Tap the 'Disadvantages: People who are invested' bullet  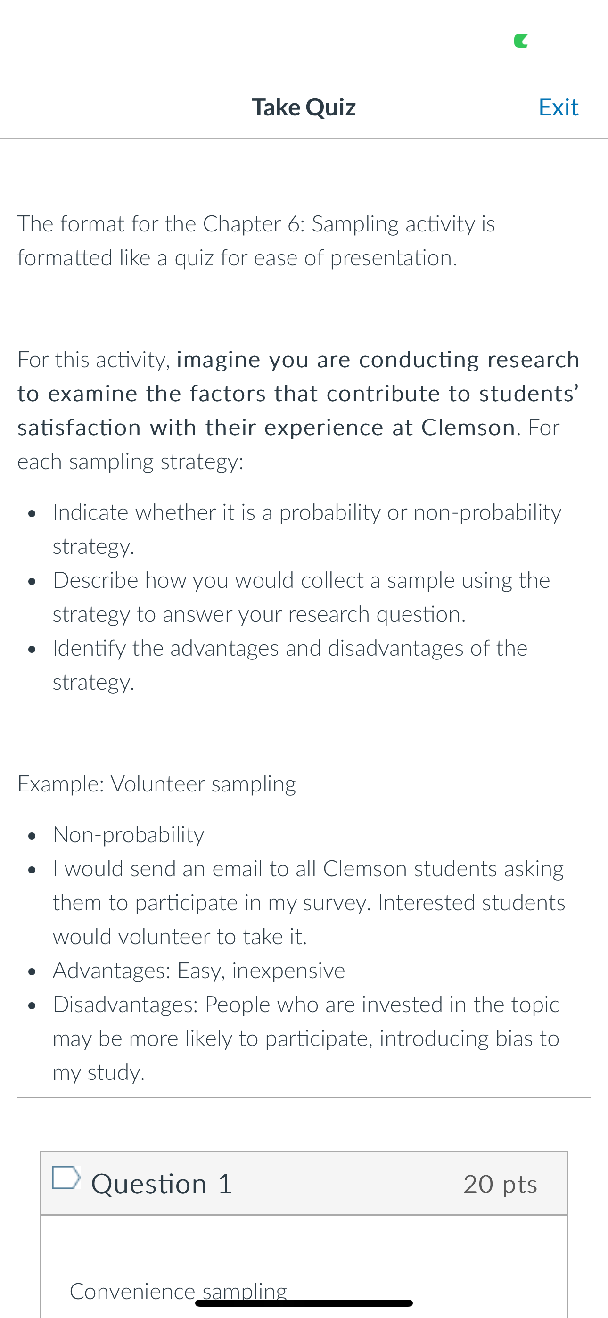tap(306, 1038)
